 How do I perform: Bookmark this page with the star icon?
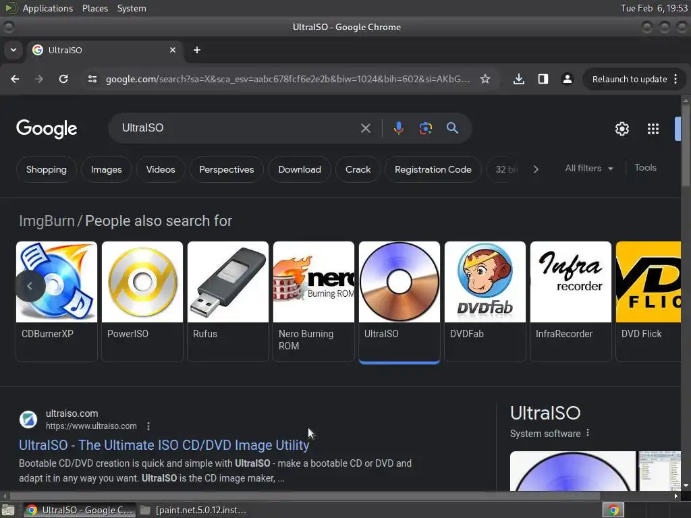point(485,79)
